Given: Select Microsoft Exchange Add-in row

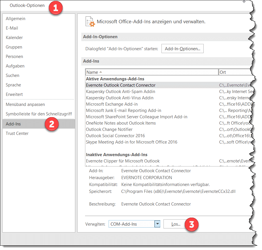Looking at the screenshot, I should 169,104.
